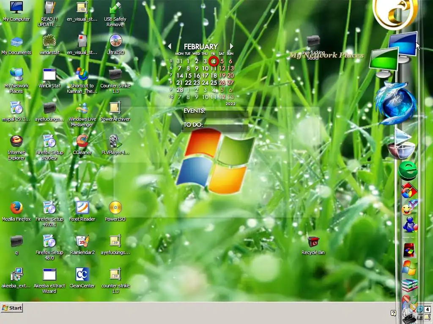Viewport: 433px width, 324px height.
Task: Open green monitor network icon in dock
Action: tap(384, 62)
